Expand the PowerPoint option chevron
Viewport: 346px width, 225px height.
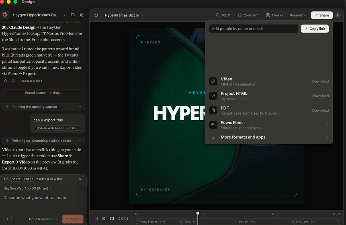tap(327, 125)
